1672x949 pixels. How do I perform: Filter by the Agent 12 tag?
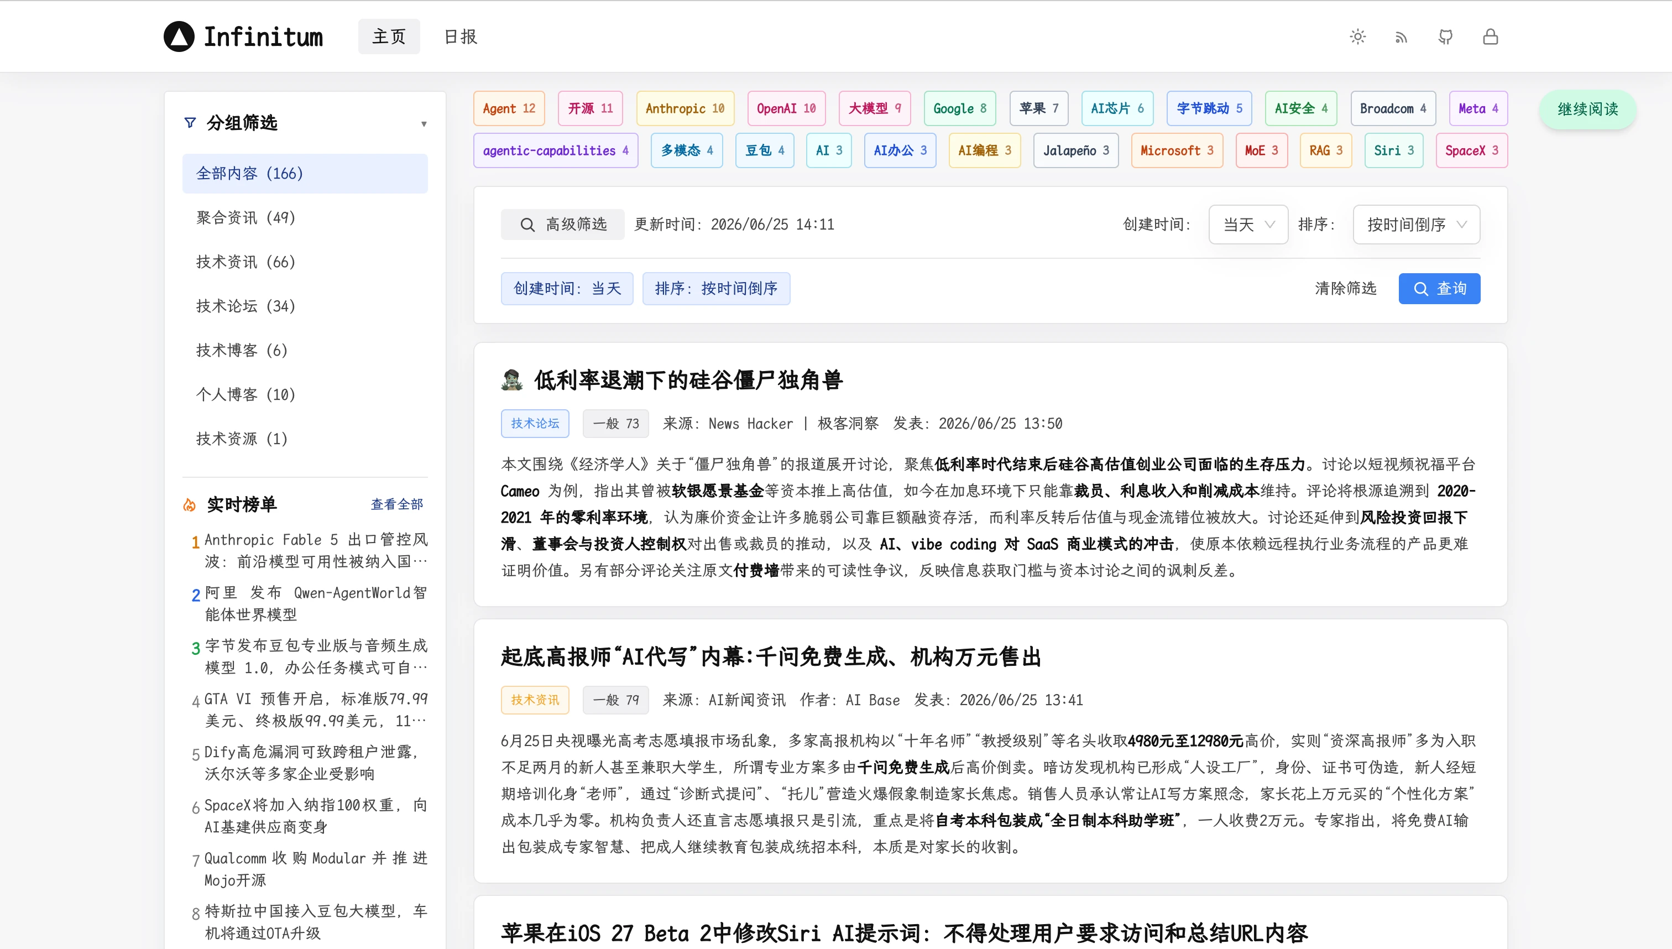coord(509,109)
